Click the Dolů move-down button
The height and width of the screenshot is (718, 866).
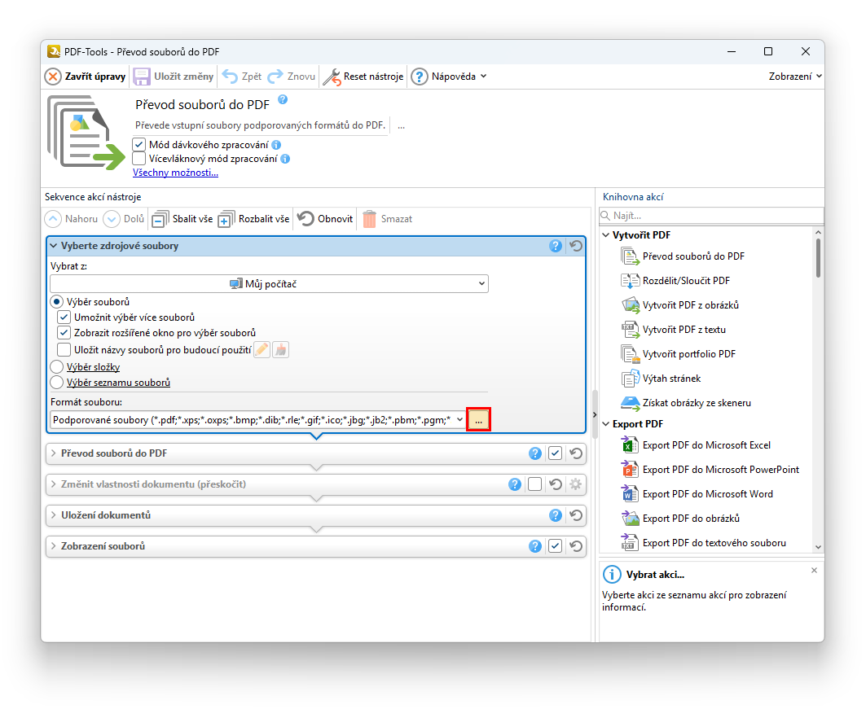[x=124, y=219]
